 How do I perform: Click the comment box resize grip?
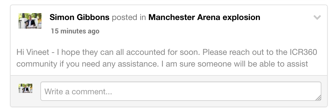pyautogui.click(x=318, y=98)
